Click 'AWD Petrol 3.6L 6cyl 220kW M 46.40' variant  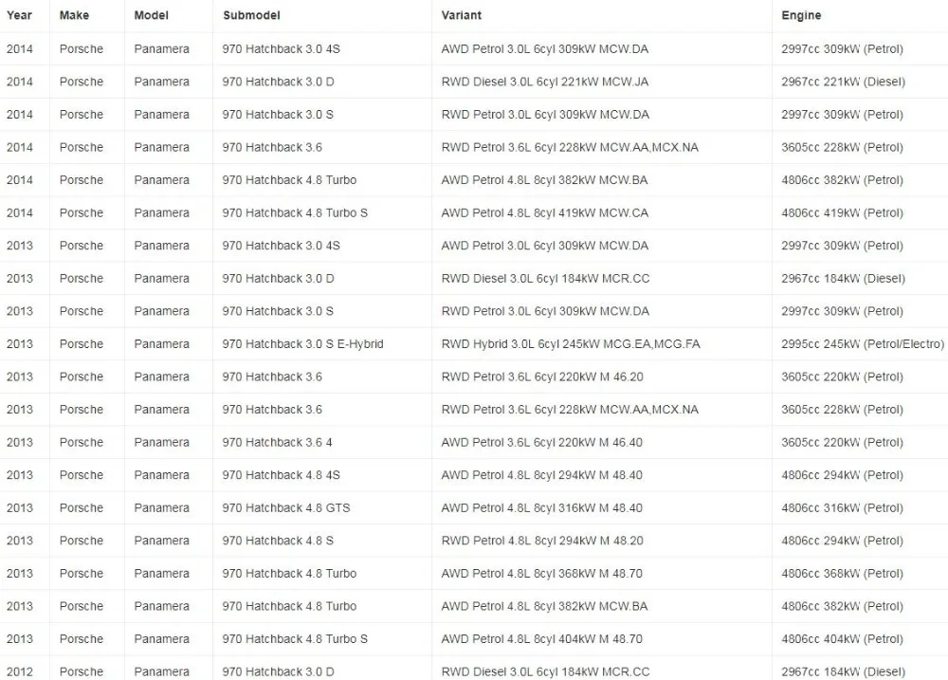[541, 442]
